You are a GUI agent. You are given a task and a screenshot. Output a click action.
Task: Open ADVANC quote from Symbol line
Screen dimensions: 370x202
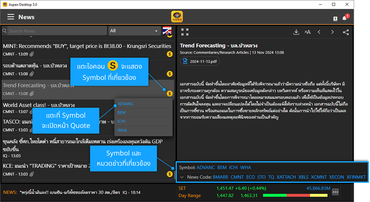[x=206, y=168]
